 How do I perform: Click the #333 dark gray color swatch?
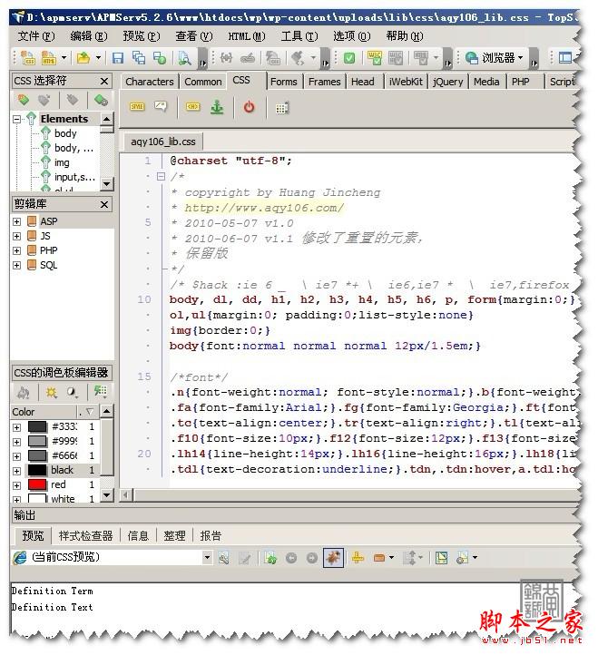(37, 426)
